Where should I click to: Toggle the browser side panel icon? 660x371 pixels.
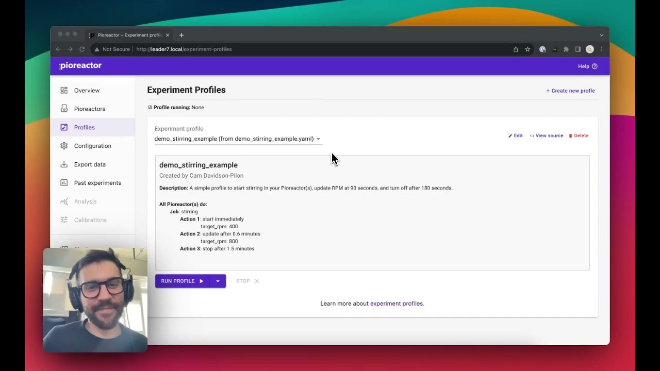pyautogui.click(x=578, y=49)
